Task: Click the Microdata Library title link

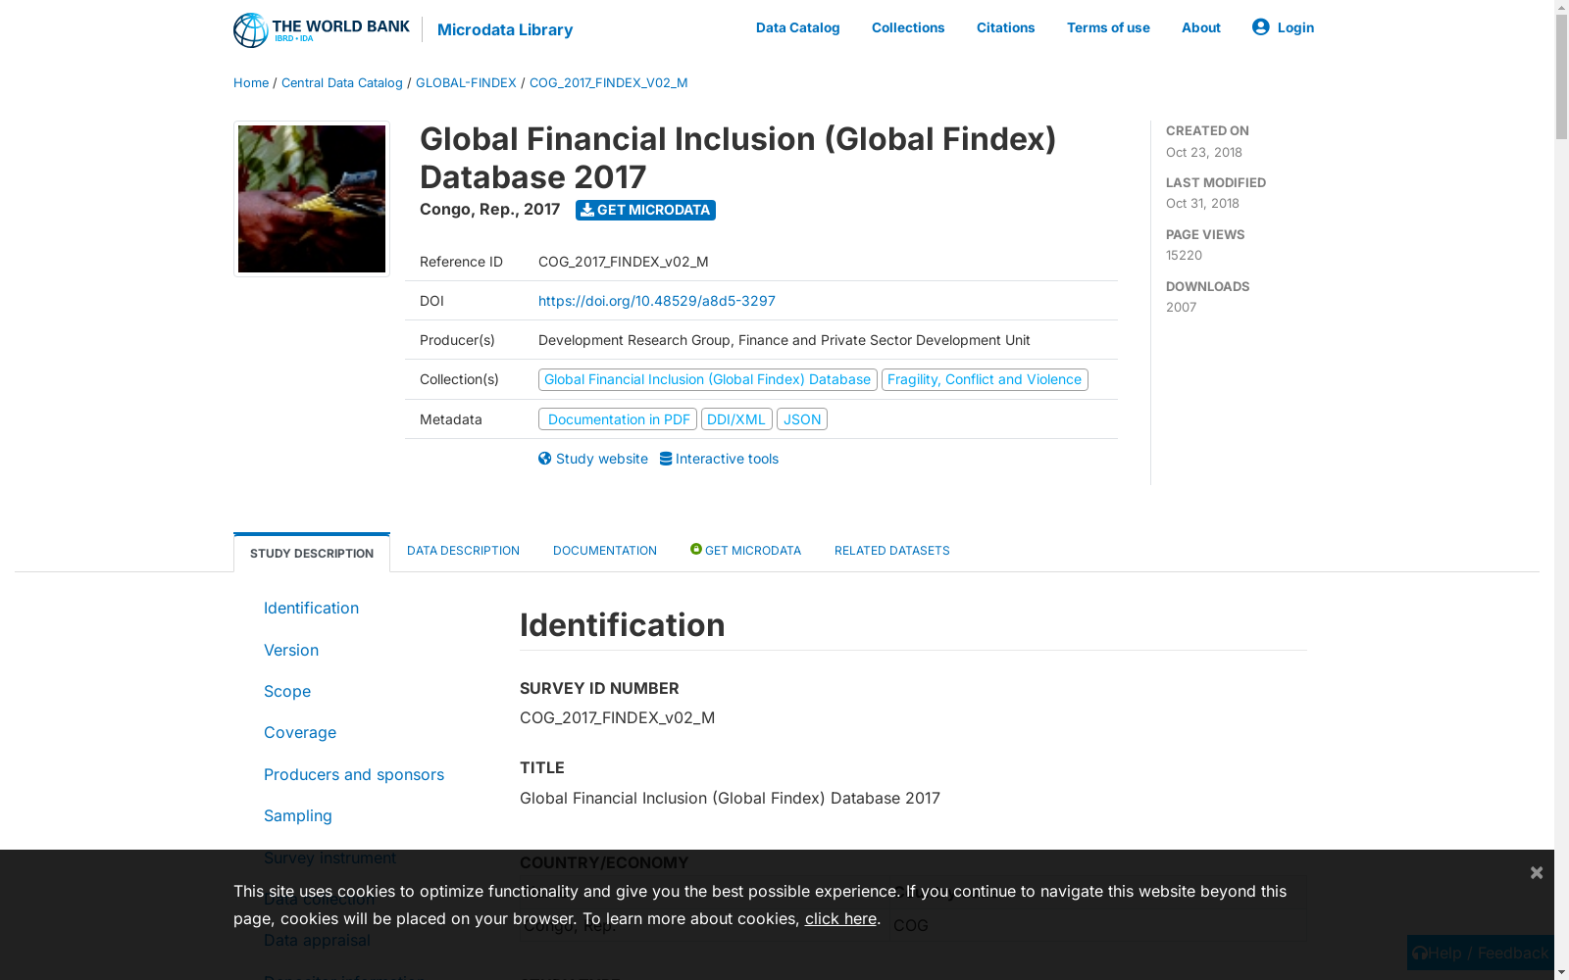Action: click(x=505, y=29)
